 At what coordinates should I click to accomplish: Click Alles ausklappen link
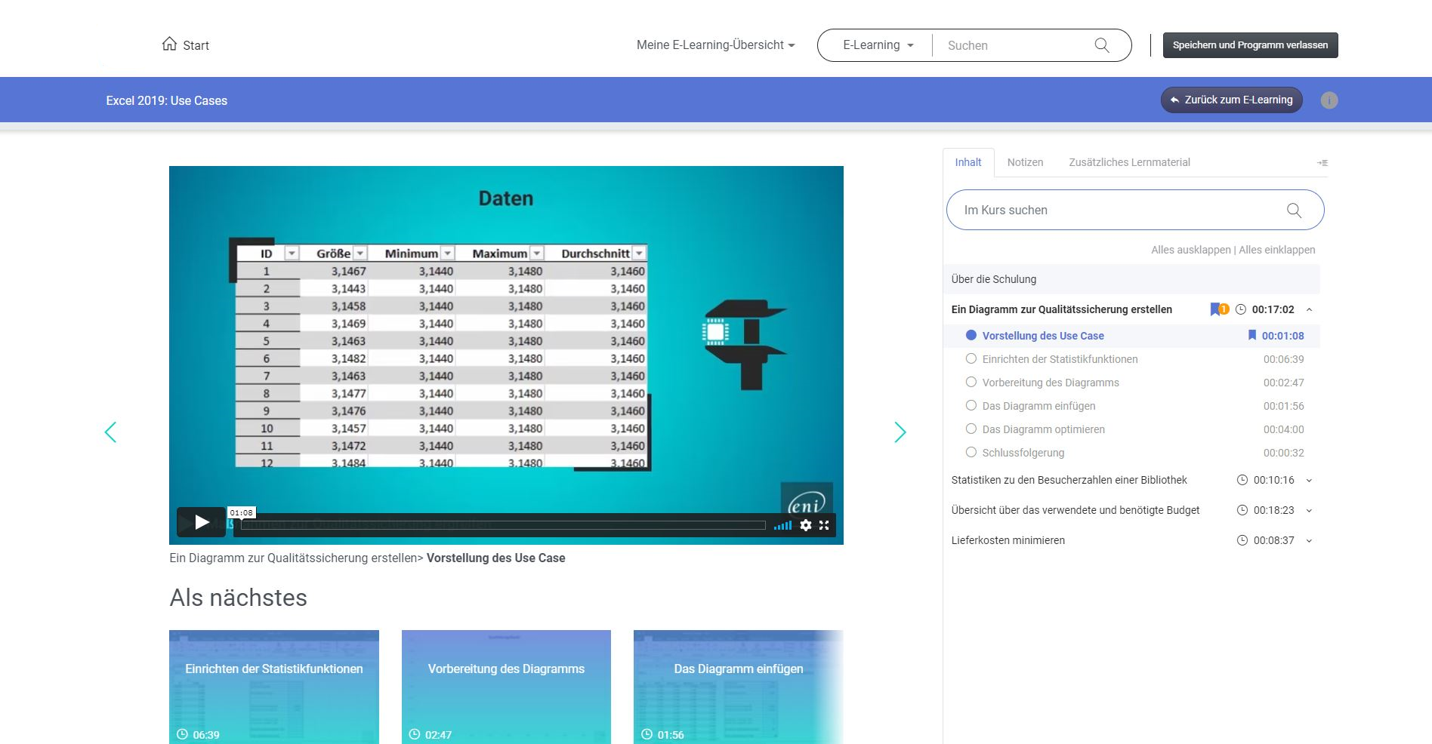coord(1190,250)
